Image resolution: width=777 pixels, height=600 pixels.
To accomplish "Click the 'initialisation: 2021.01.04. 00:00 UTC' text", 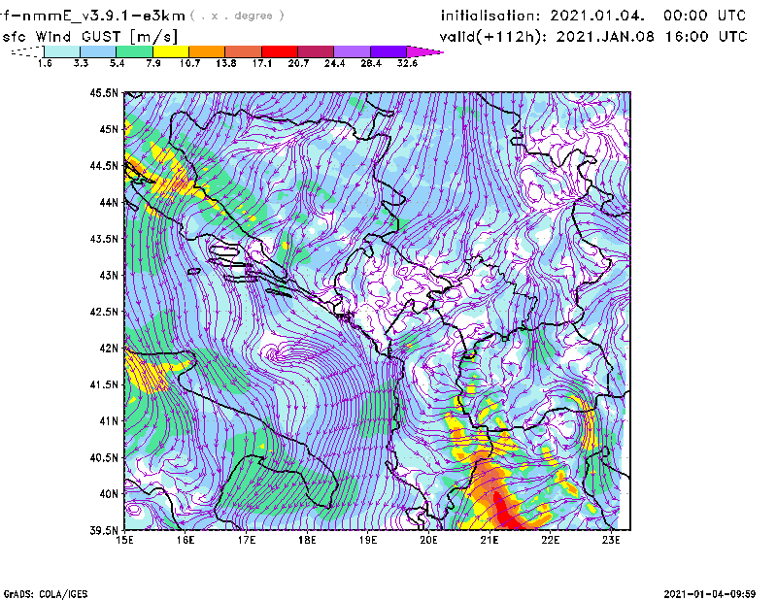I will point(593,16).
